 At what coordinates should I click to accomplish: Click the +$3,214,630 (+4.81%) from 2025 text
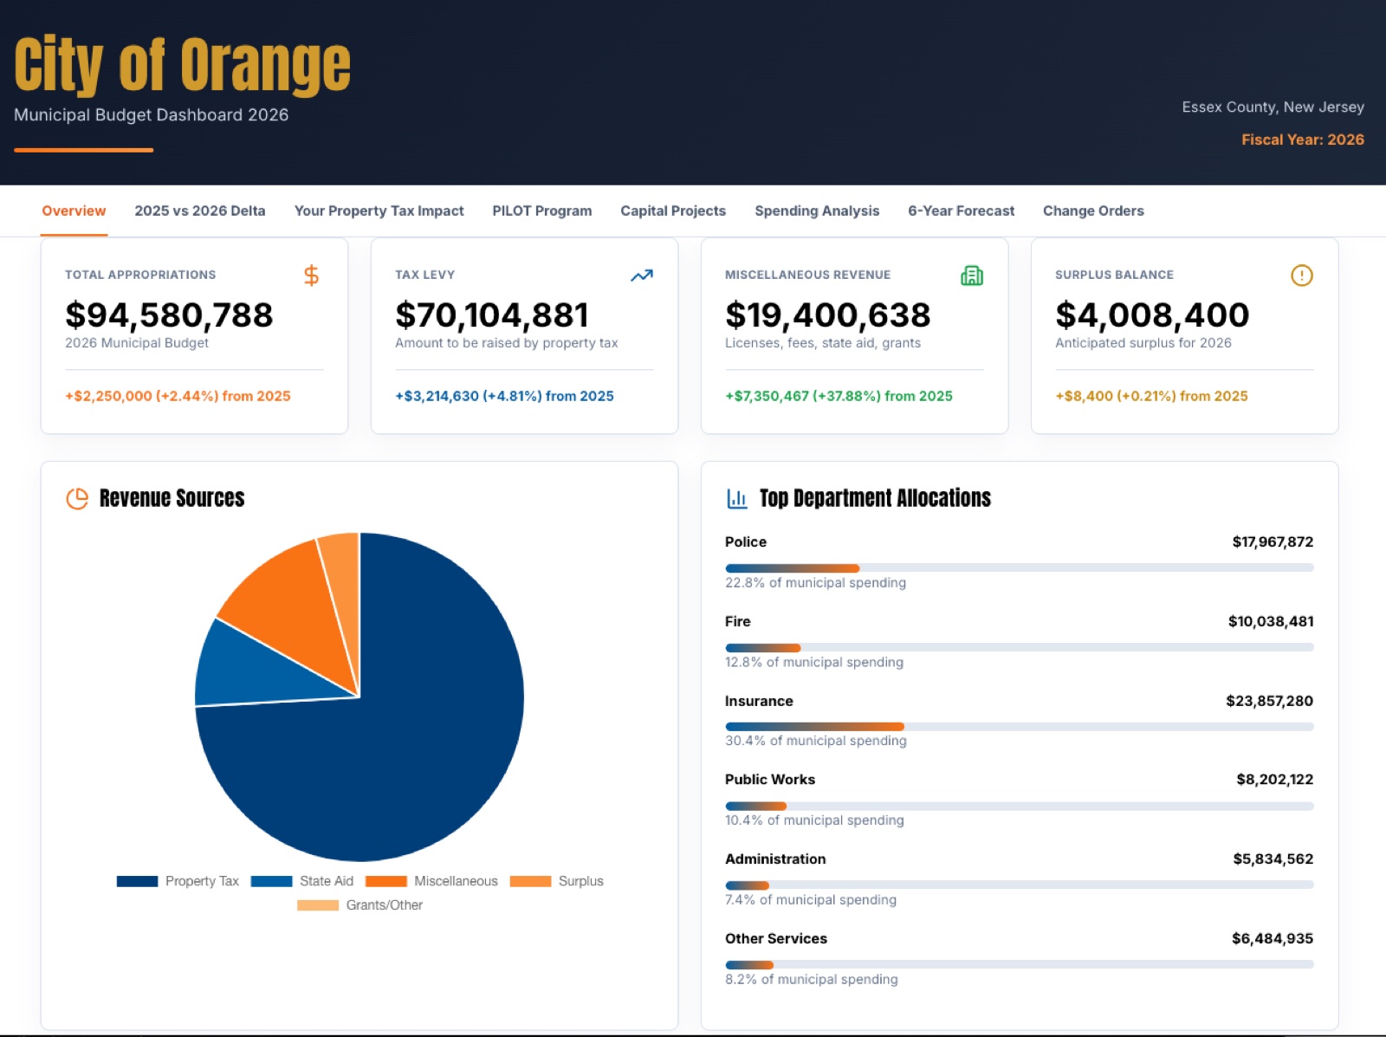(504, 396)
